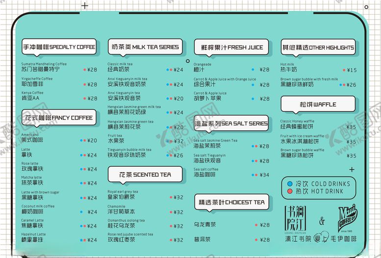Click the ¥26 price of Tieguanyin bubble milk tea
381x258 pixels.
(178, 155)
